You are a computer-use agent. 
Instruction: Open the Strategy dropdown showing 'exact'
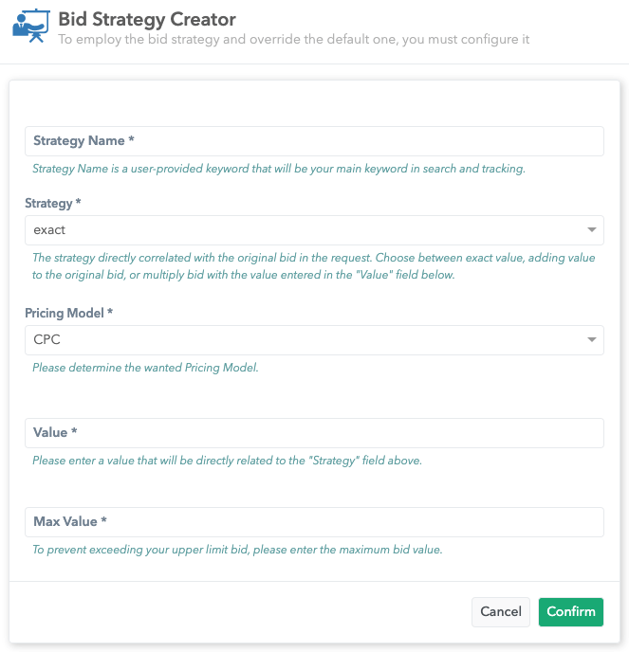click(x=304, y=230)
